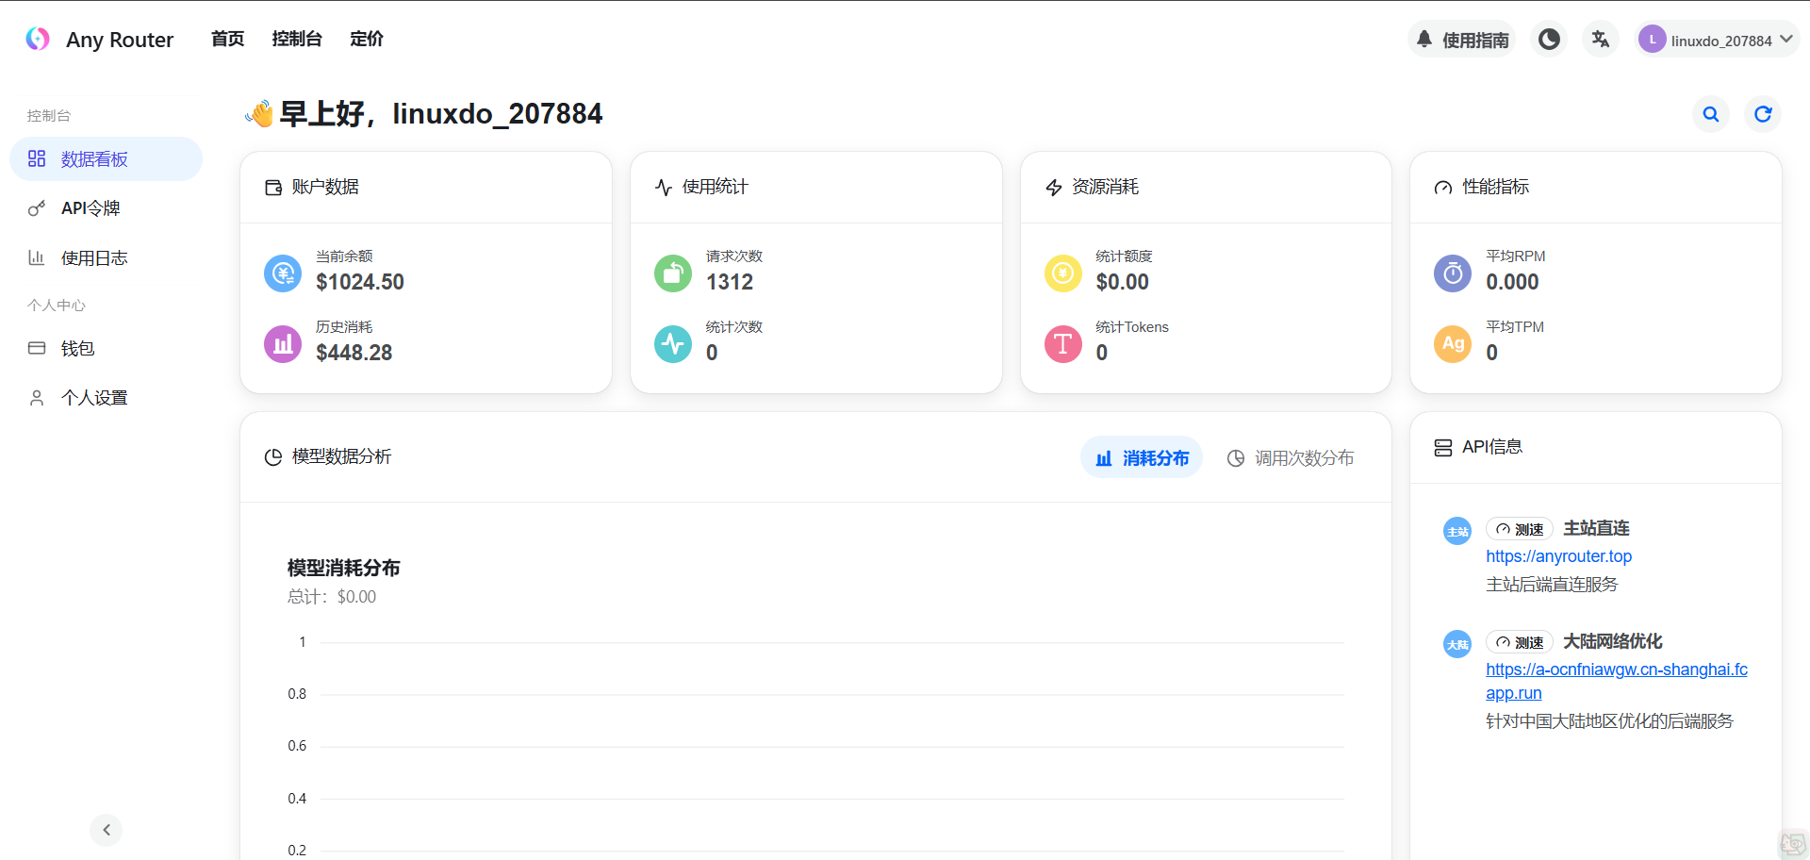Click the 统计额度 yellow coin icon

(x=1063, y=273)
